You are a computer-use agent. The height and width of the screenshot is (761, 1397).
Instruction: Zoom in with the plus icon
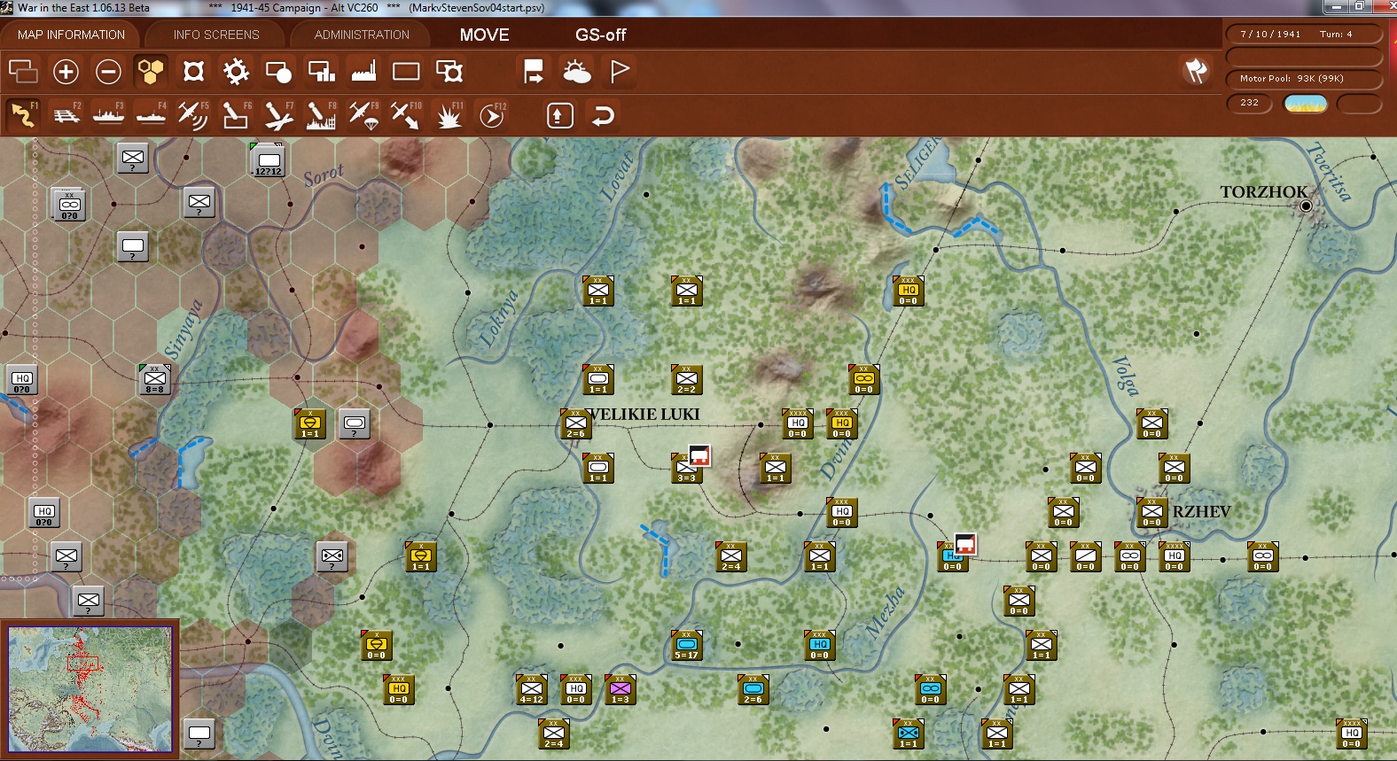point(66,71)
